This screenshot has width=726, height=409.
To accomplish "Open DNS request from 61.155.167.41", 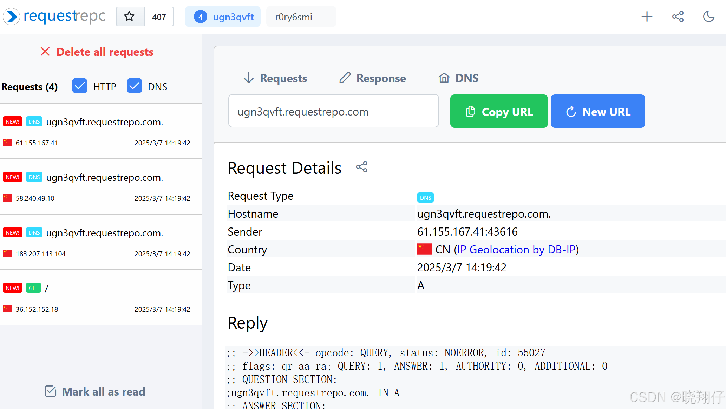I will pos(101,131).
